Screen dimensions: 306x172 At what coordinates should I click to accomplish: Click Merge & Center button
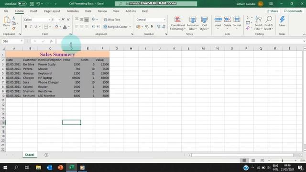116,27
